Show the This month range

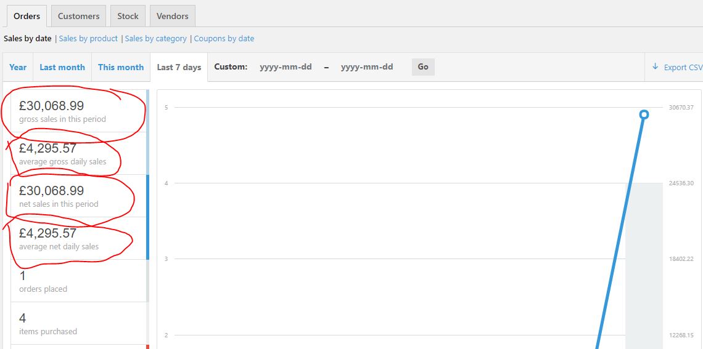tap(121, 67)
